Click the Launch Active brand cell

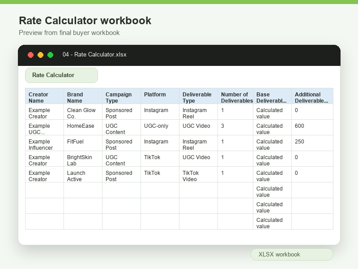(83, 174)
